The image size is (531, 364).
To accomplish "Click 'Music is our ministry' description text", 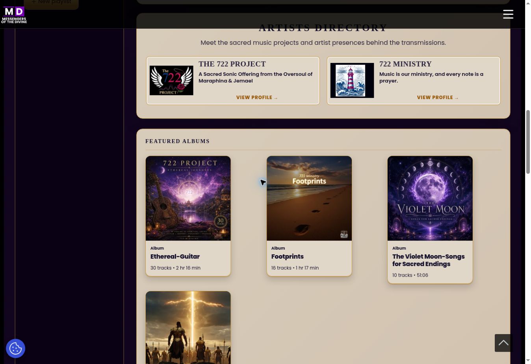I will 431,77.
